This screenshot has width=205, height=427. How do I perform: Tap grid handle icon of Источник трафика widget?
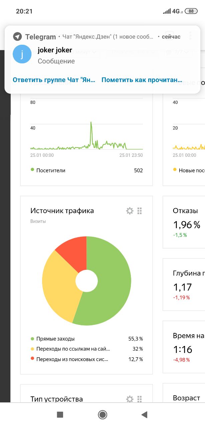[x=140, y=211]
